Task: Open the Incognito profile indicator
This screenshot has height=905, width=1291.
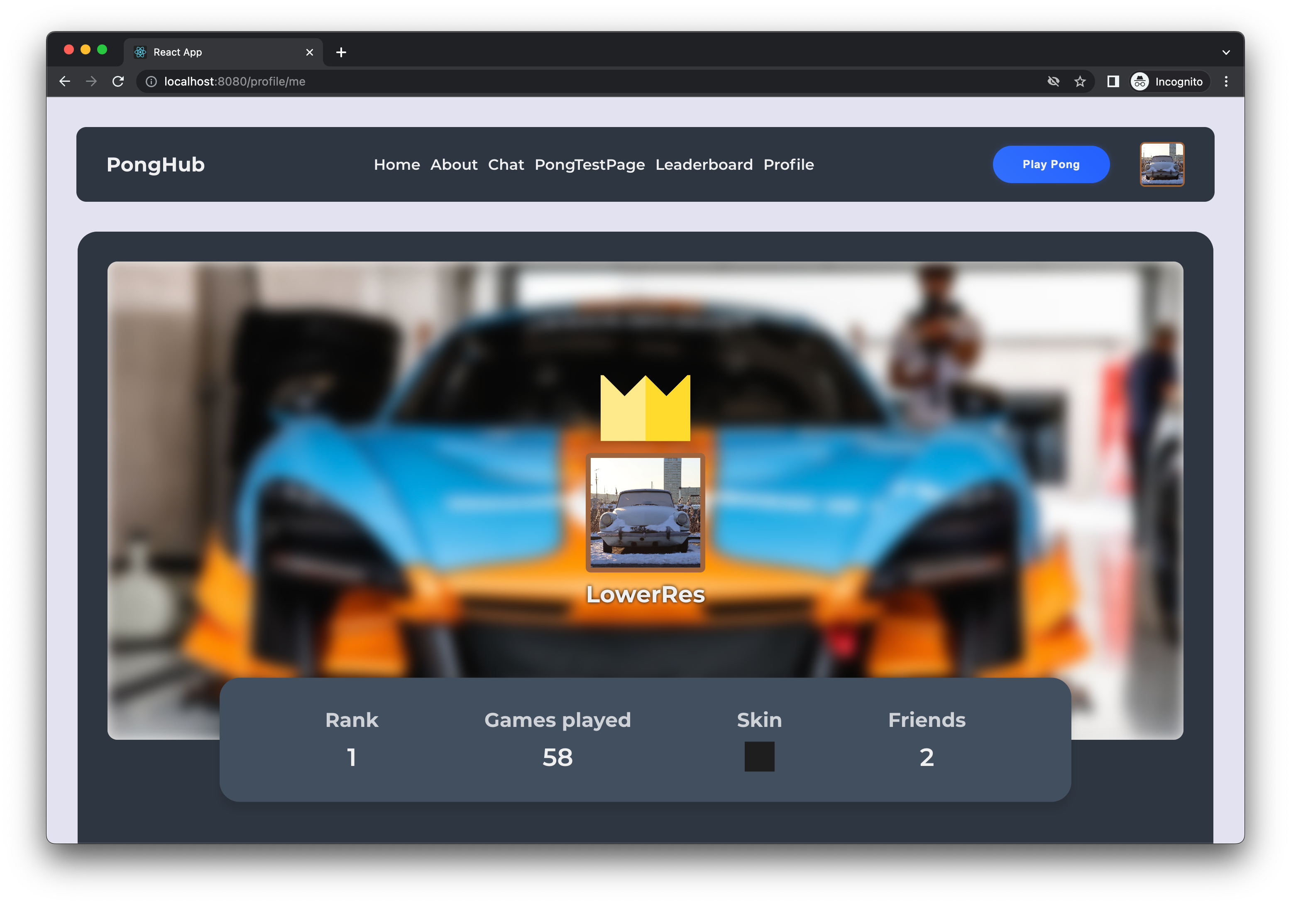Action: (1168, 81)
